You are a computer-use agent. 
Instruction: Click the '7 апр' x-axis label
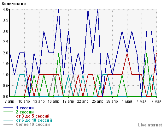coord(9,101)
